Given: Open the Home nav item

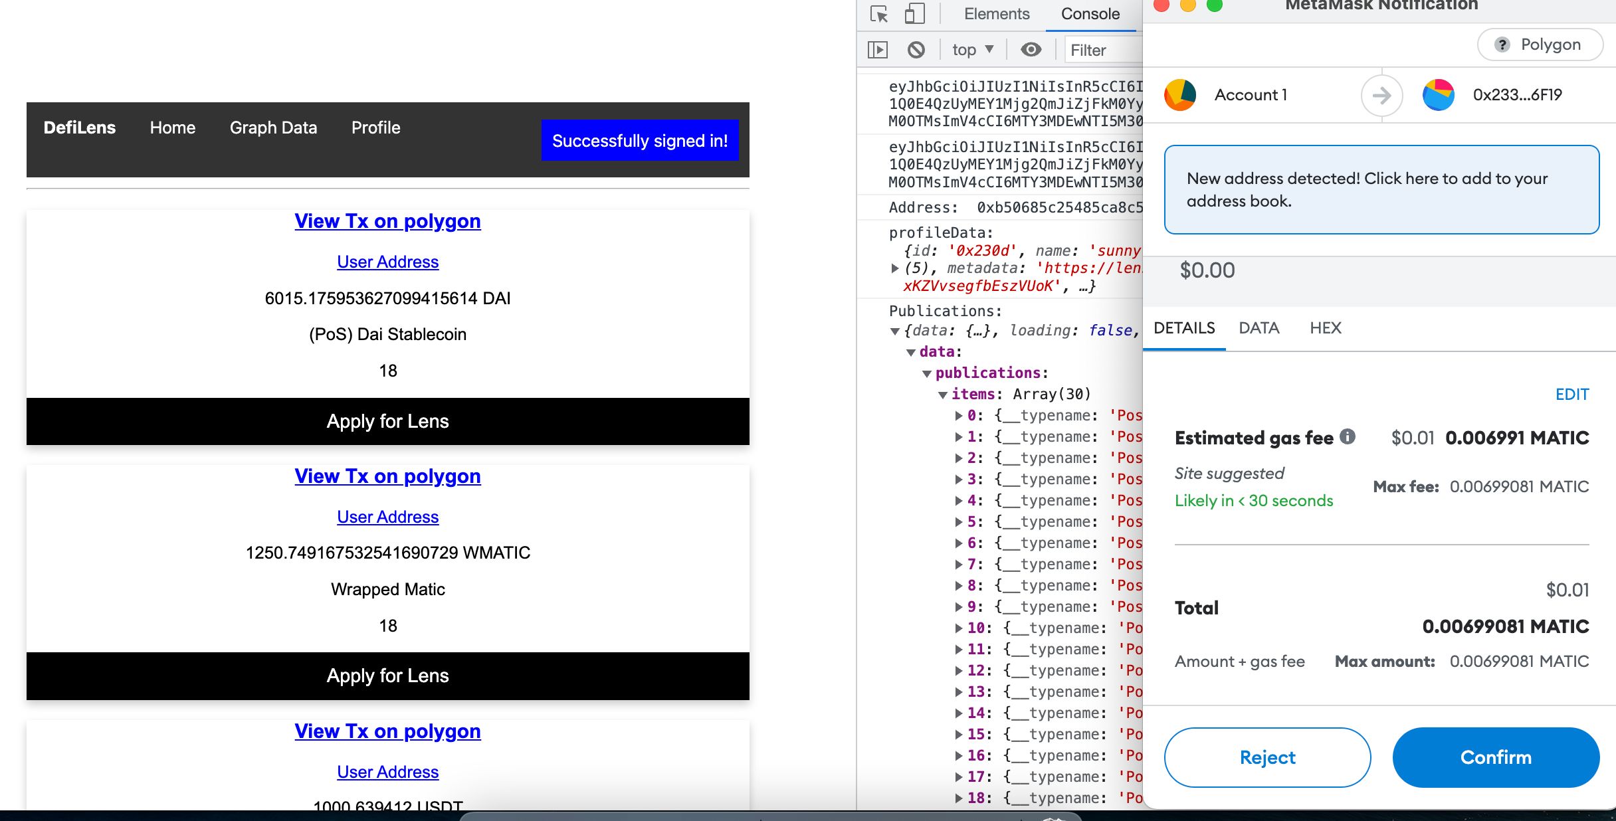Looking at the screenshot, I should (x=173, y=128).
